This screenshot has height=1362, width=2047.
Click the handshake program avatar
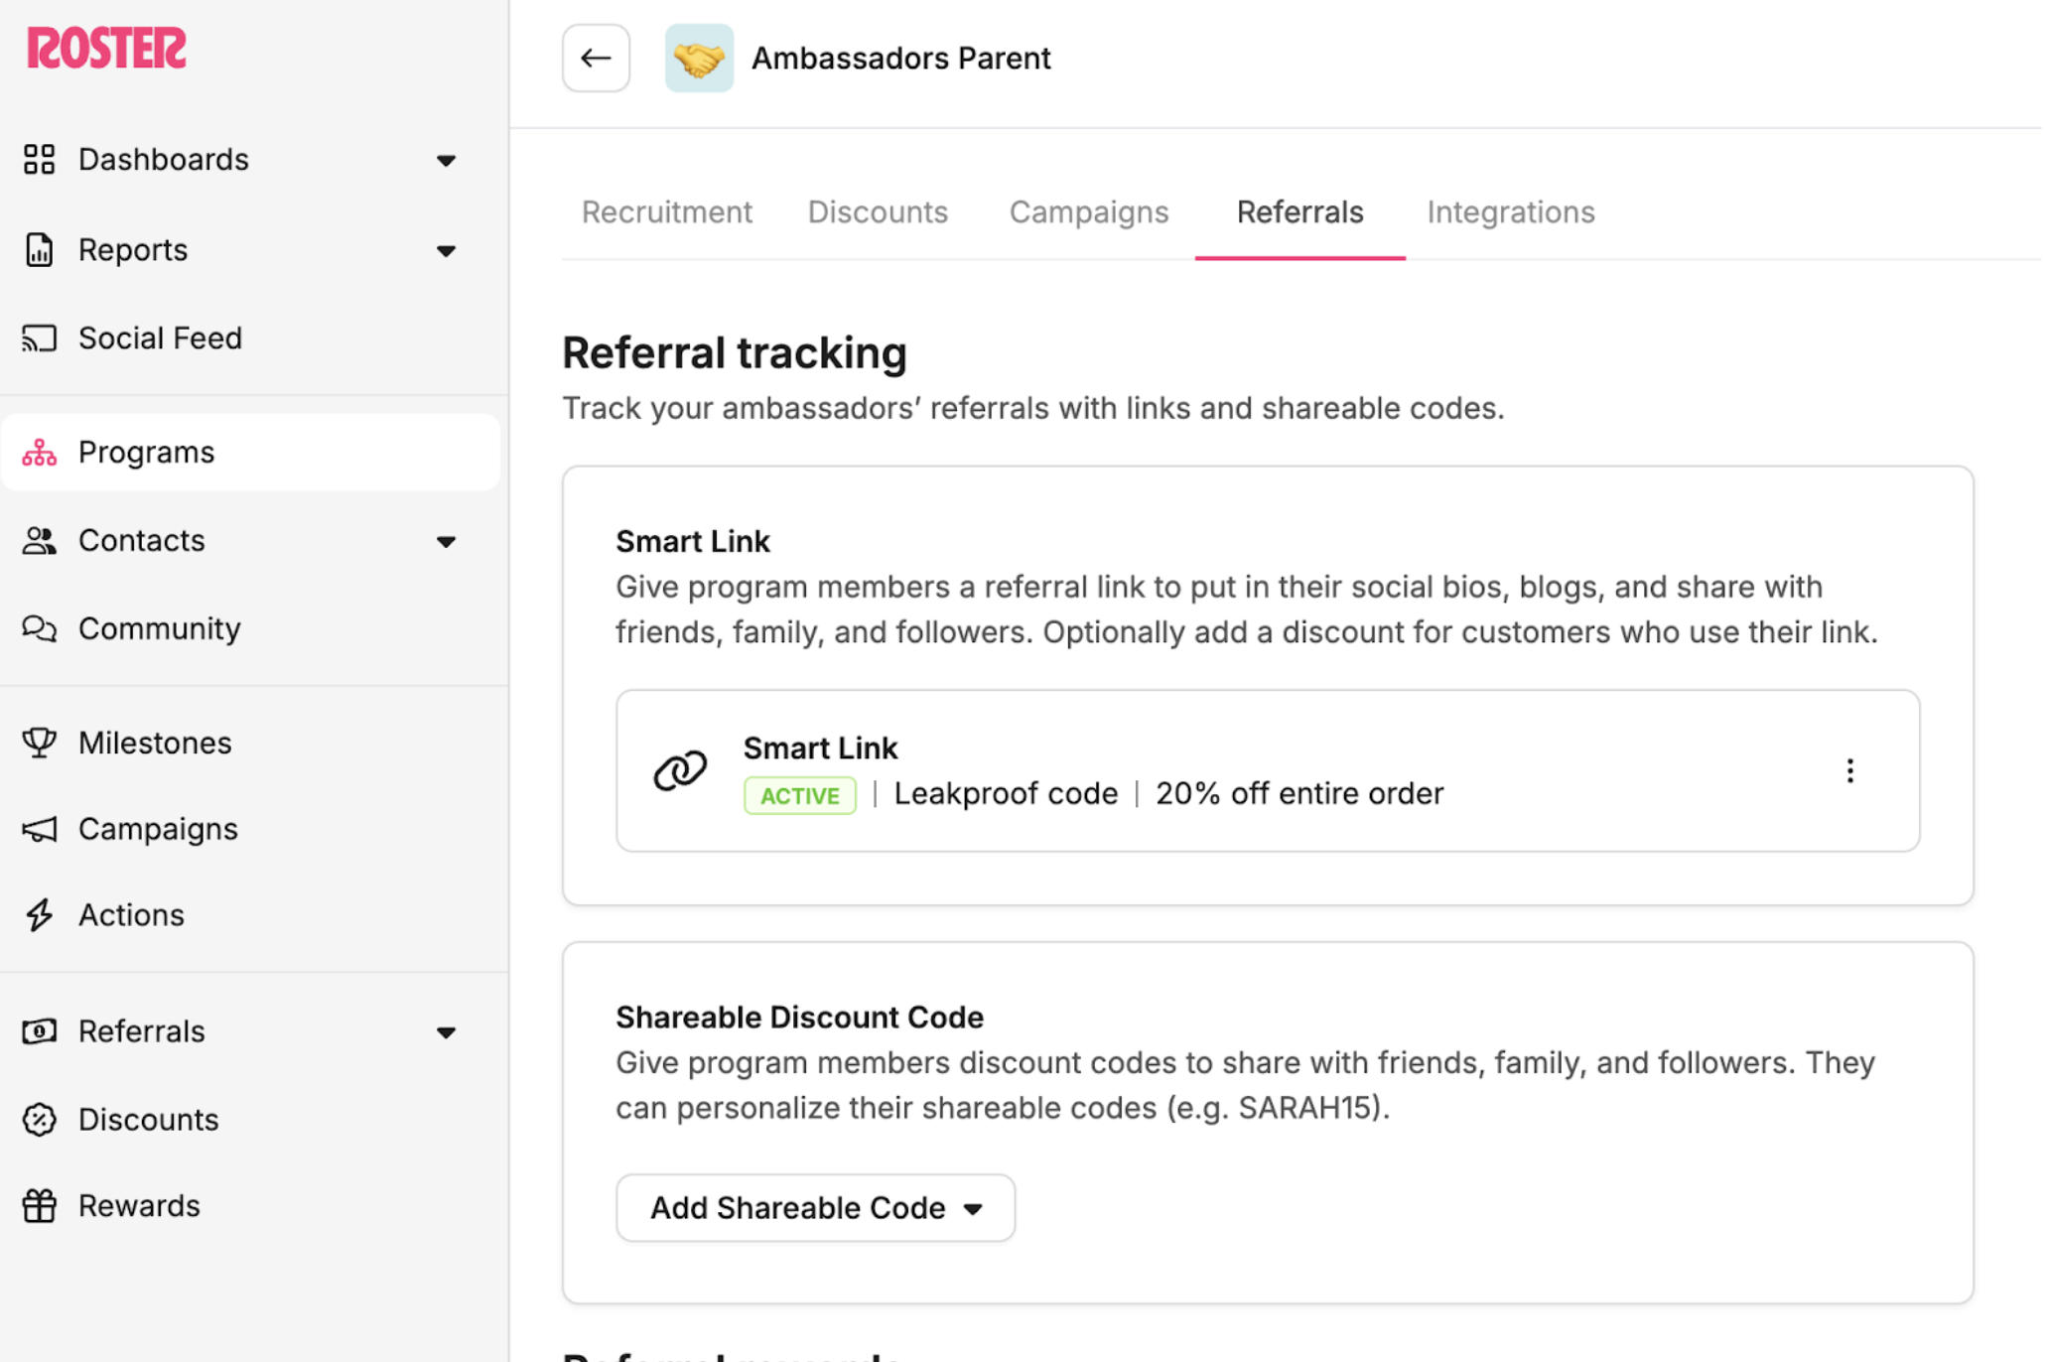699,59
